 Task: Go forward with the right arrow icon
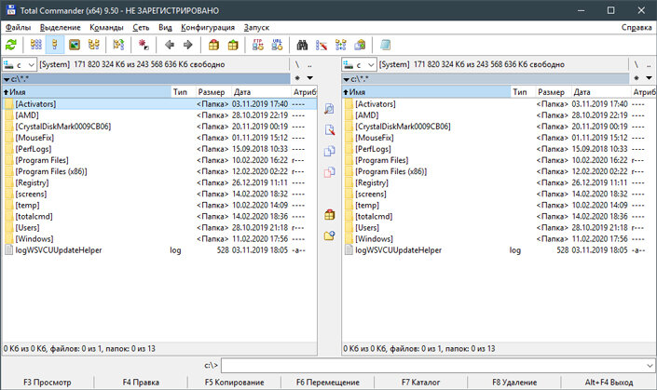(x=188, y=45)
